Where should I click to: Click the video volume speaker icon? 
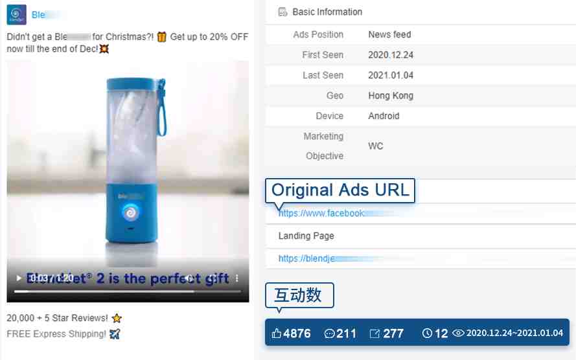[189, 278]
